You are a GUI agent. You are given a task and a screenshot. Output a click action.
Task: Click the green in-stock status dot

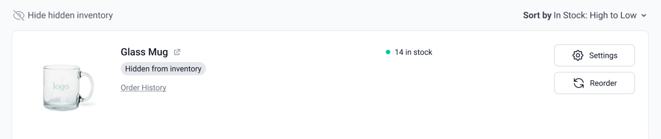(388, 52)
